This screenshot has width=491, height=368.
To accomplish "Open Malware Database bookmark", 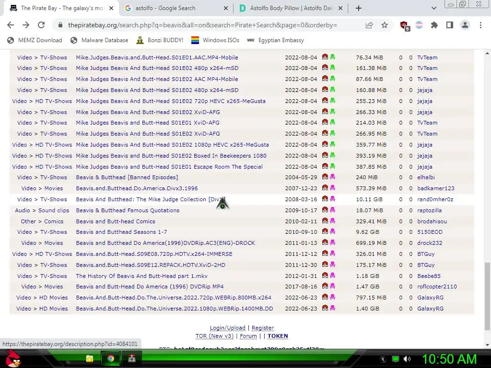I will [100, 40].
